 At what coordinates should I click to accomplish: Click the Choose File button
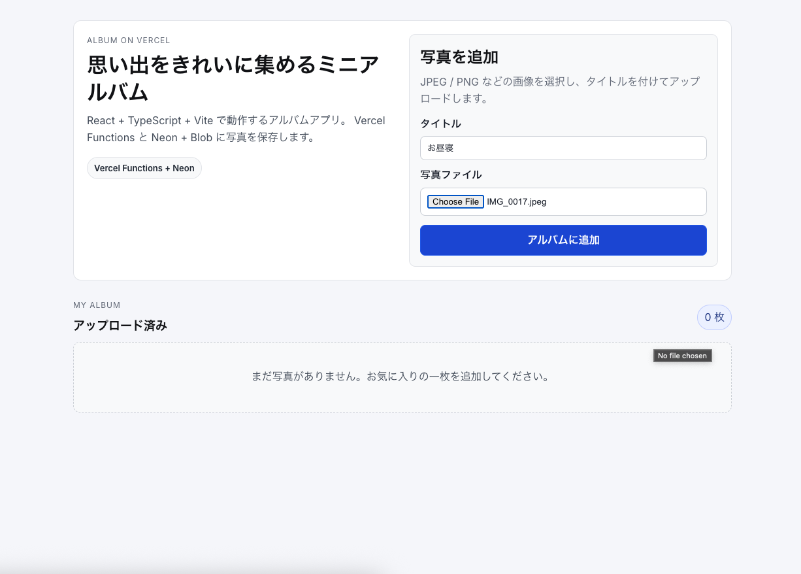coord(455,201)
